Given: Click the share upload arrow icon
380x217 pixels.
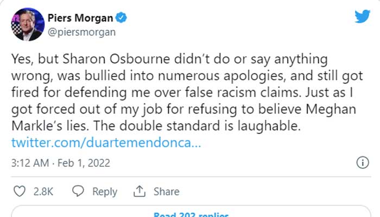Looking at the screenshot, I should 140,192.
